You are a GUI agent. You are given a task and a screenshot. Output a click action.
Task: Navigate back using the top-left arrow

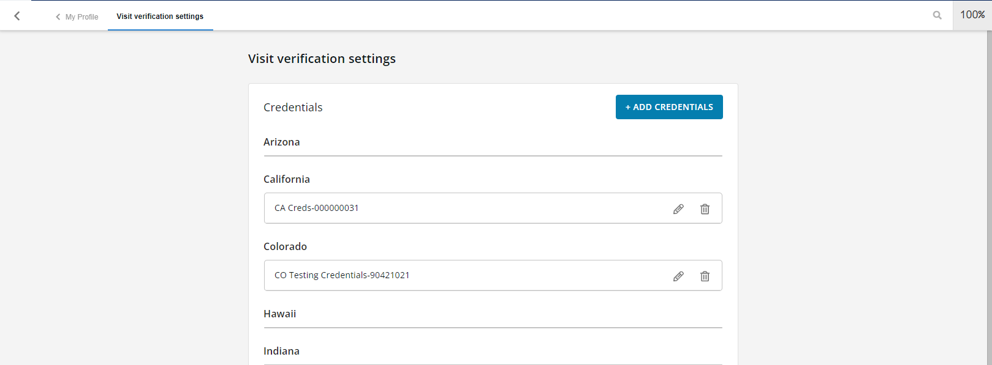17,15
